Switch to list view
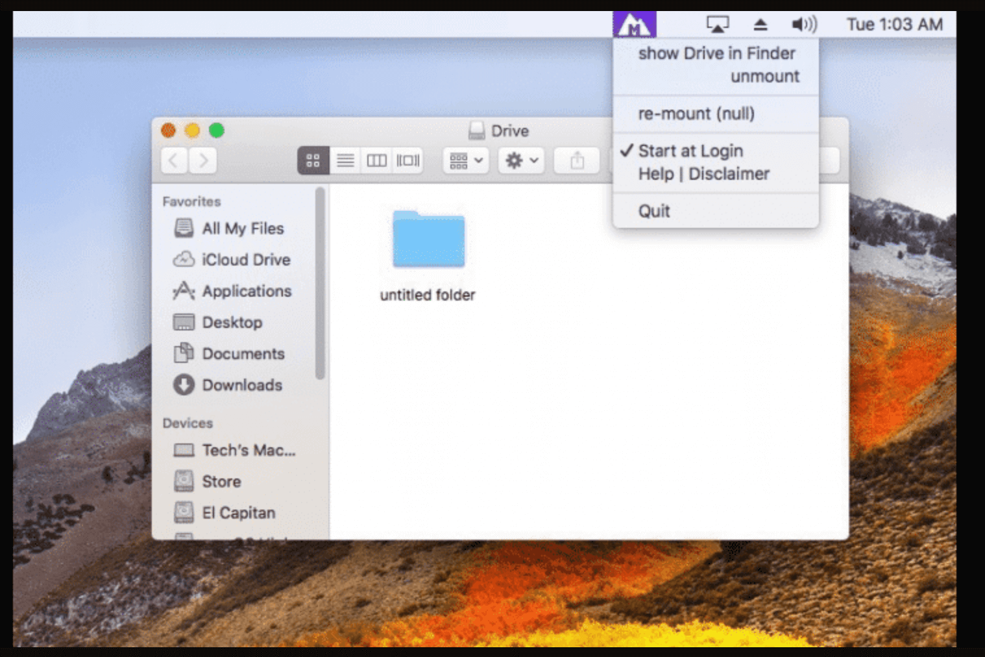Image resolution: width=985 pixels, height=657 pixels. point(346,160)
